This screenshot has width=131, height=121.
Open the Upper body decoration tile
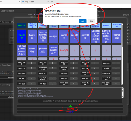point(96,36)
